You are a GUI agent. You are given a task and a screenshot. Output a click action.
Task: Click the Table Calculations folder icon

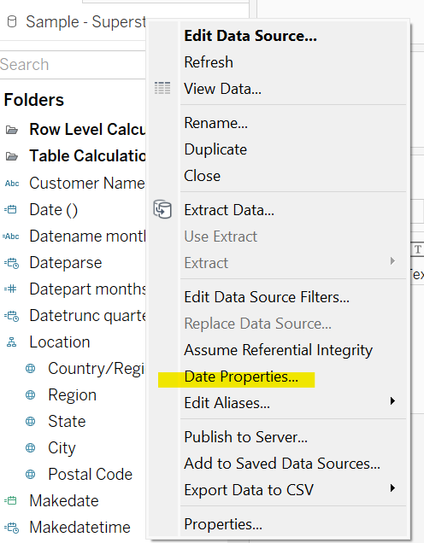pyautogui.click(x=12, y=156)
